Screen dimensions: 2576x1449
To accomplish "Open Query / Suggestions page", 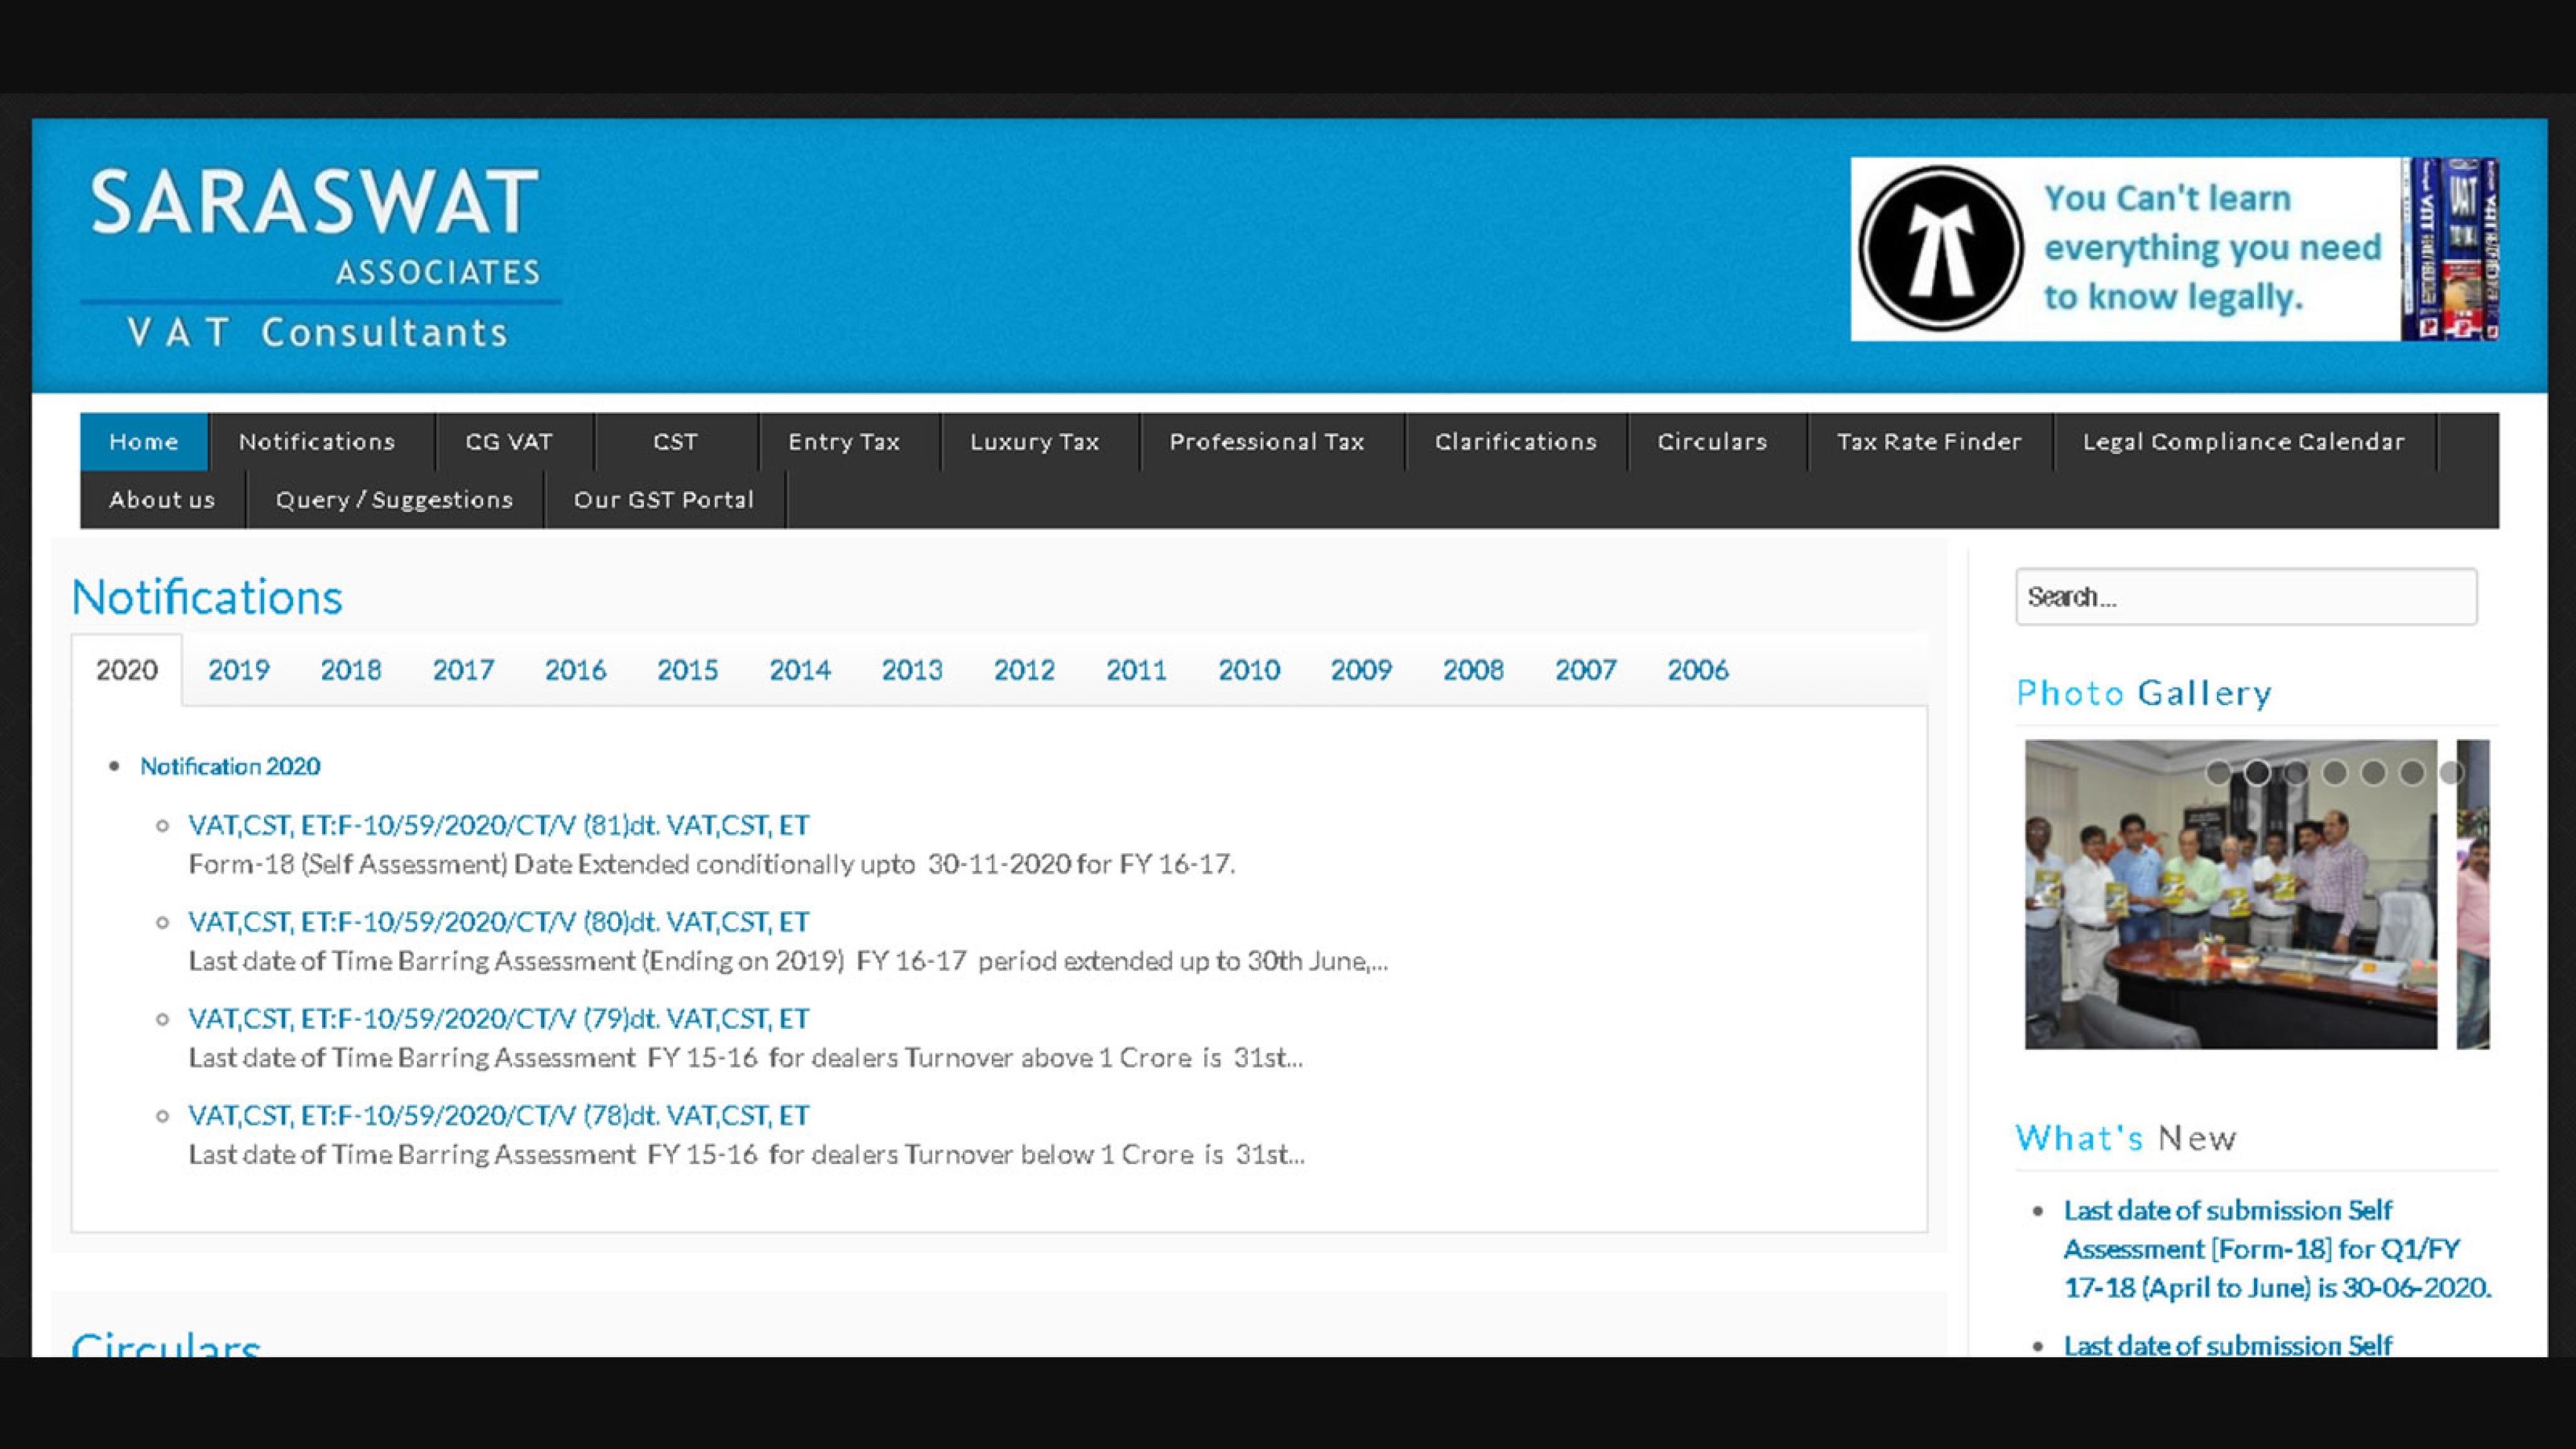I will pos(394,499).
